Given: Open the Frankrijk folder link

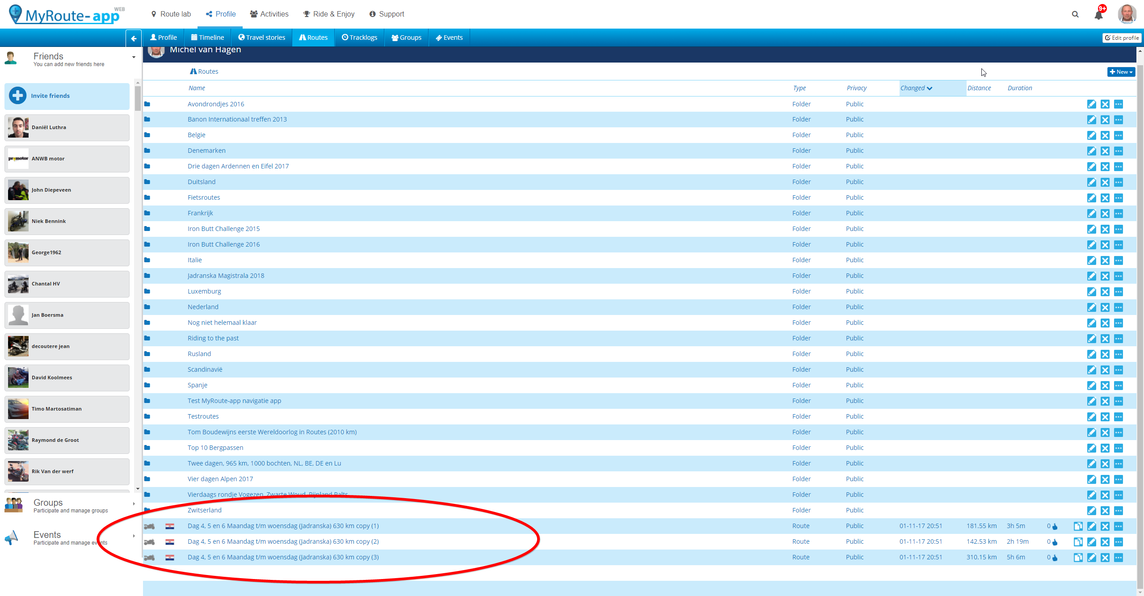Looking at the screenshot, I should click(x=200, y=213).
